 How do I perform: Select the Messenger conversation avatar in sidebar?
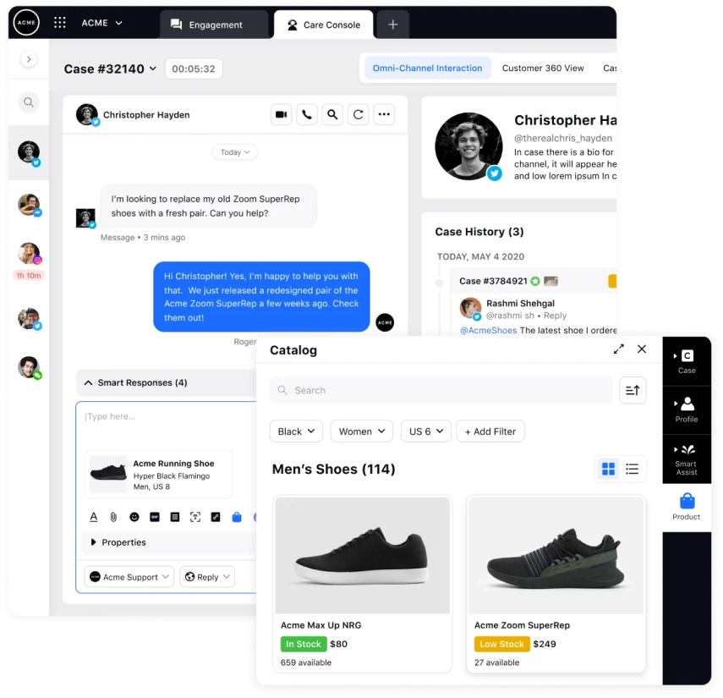pyautogui.click(x=29, y=205)
